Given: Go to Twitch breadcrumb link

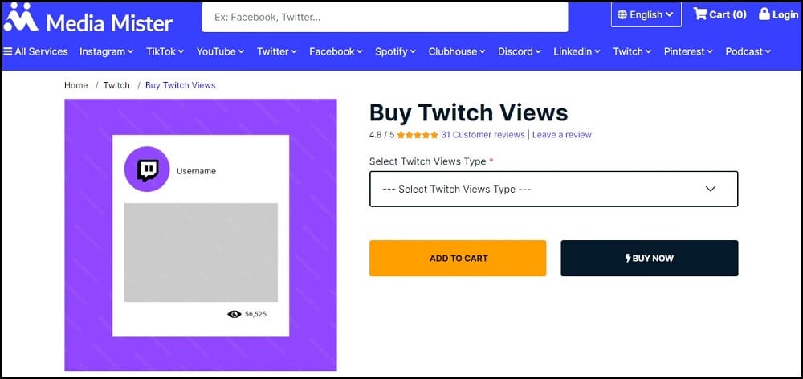Looking at the screenshot, I should click(116, 85).
